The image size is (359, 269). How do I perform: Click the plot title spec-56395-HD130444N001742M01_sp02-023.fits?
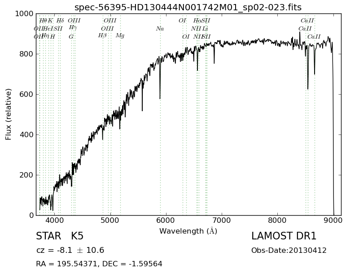coord(188,7)
